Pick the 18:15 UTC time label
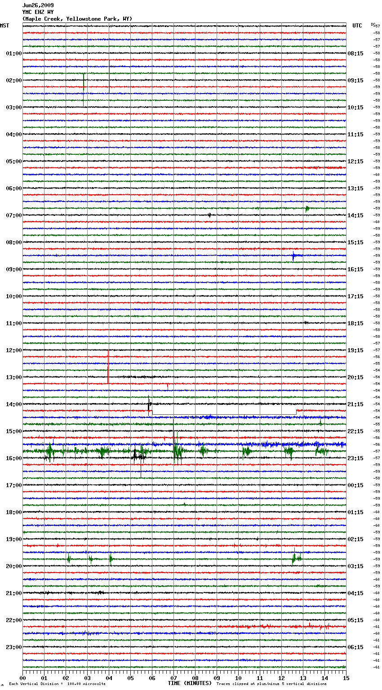 (x=355, y=323)
